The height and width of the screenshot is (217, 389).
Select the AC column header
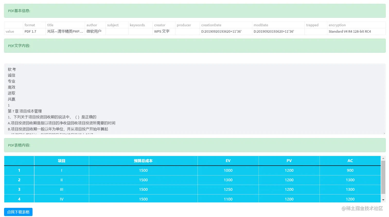coord(350,161)
